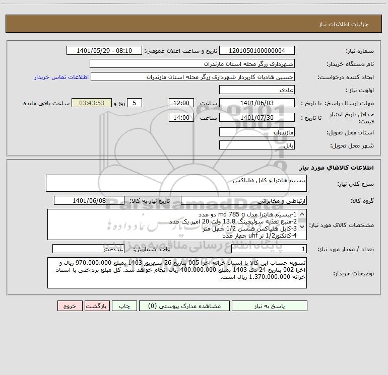Select line '4-کانکتور1/2 نر uhf چهار عدد'
Viewport: 388px width, 375px height.
[x=260, y=236]
